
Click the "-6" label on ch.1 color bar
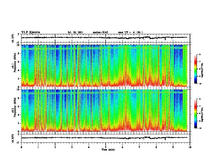[x=199, y=54]
